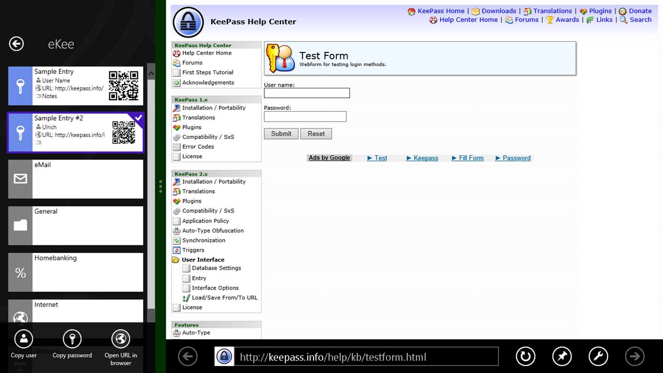This screenshot has height=373, width=663.
Task: Click the KeePass lock logo
Action: point(188,22)
